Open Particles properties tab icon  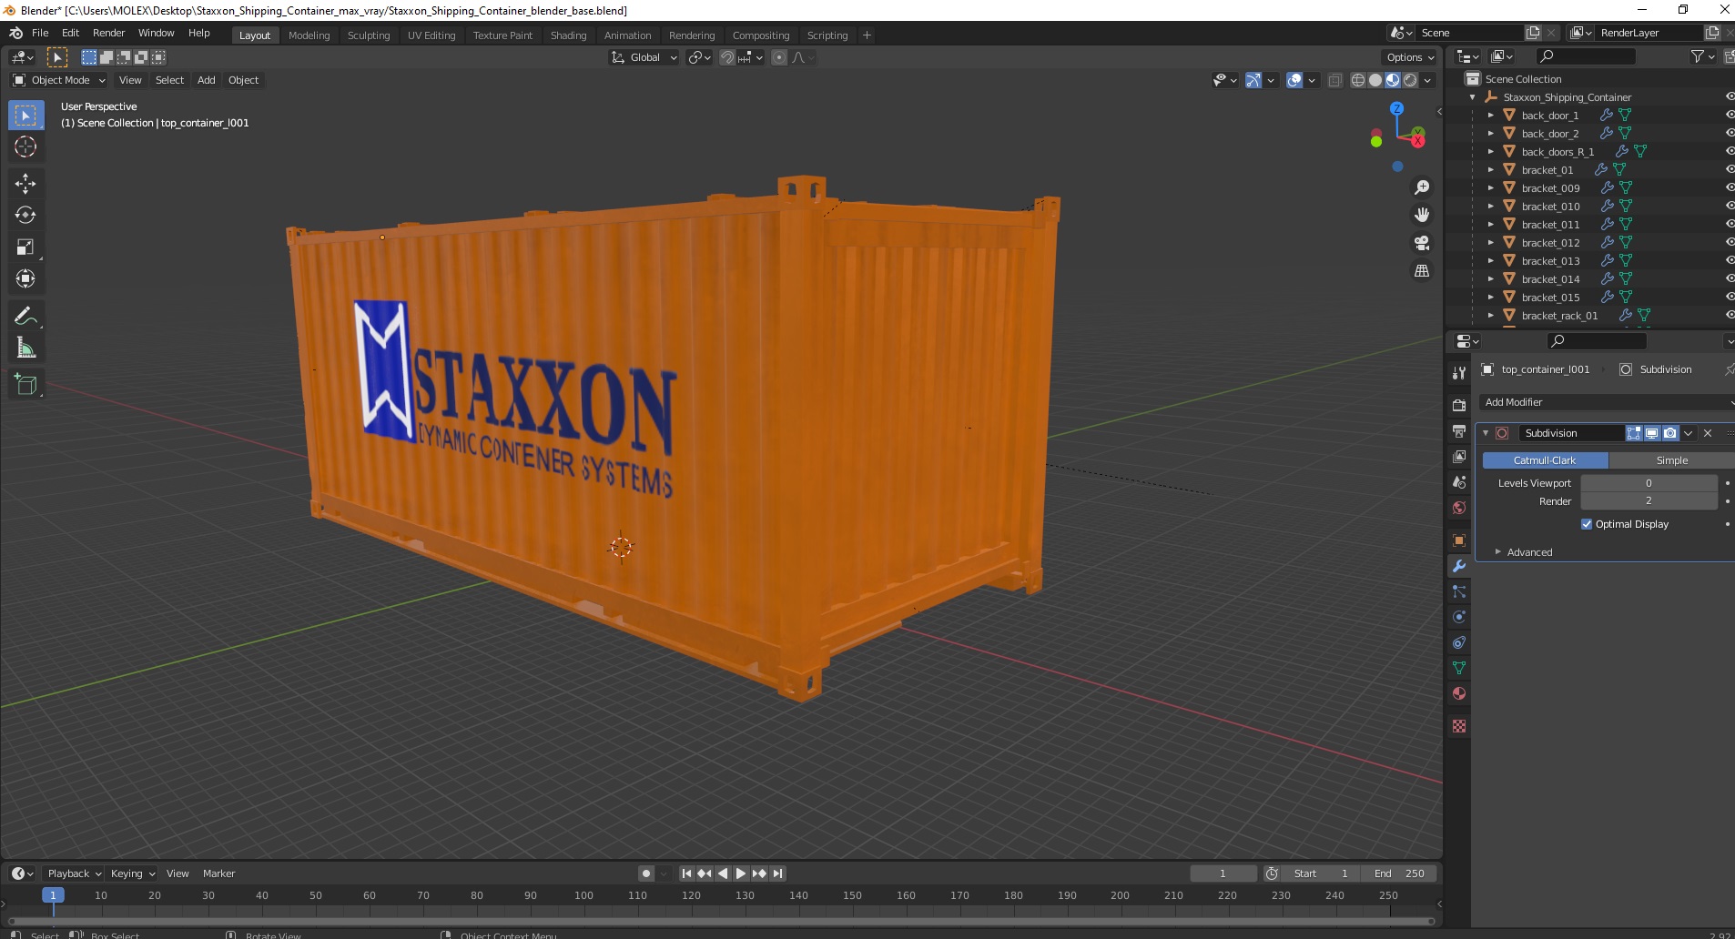tap(1459, 591)
